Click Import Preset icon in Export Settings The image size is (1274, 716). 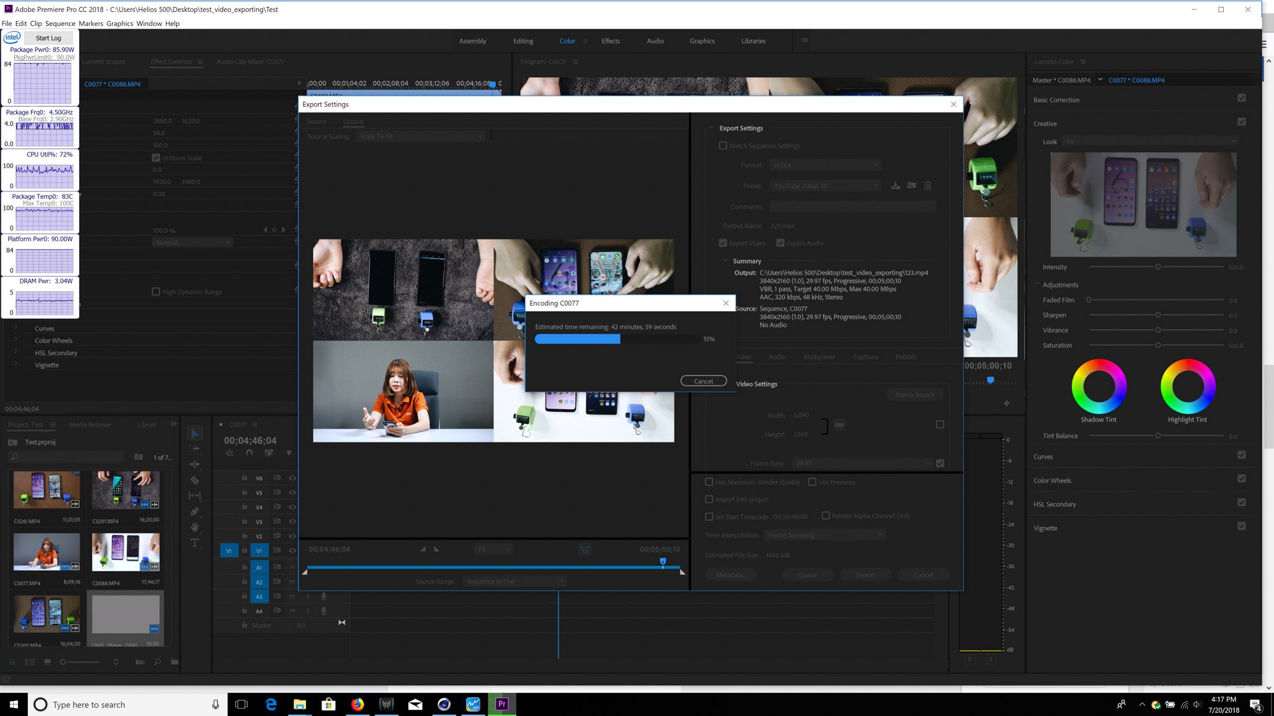[x=911, y=186]
